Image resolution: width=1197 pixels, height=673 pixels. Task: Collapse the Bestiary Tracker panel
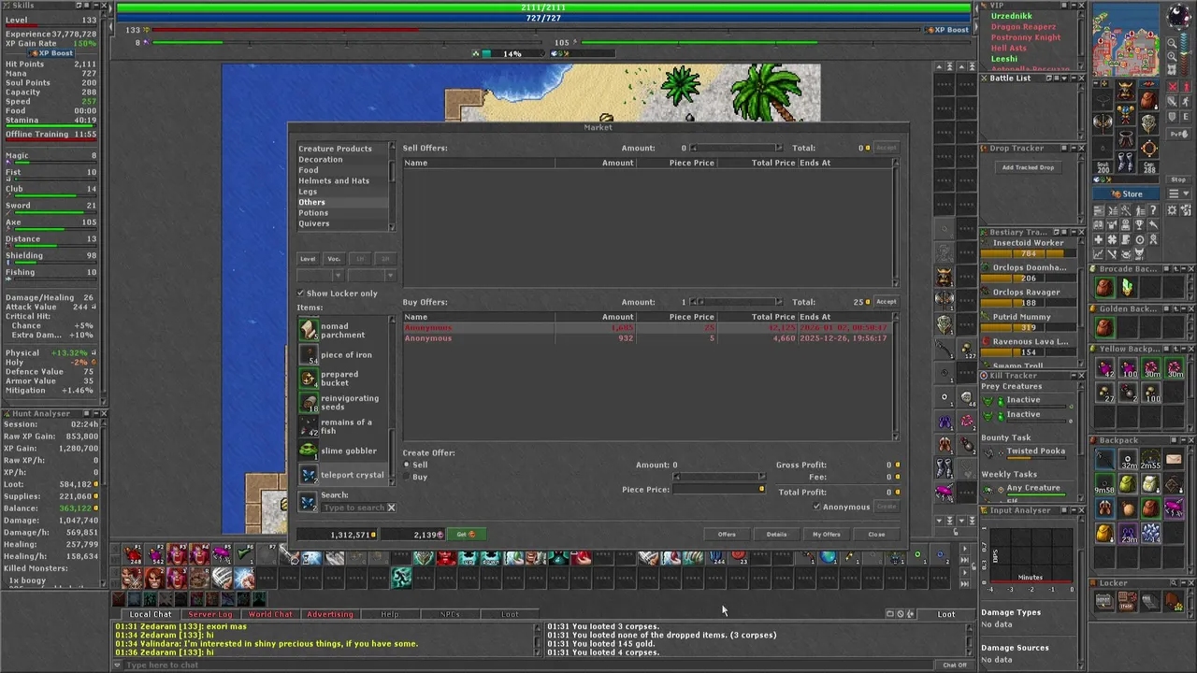point(1074,232)
